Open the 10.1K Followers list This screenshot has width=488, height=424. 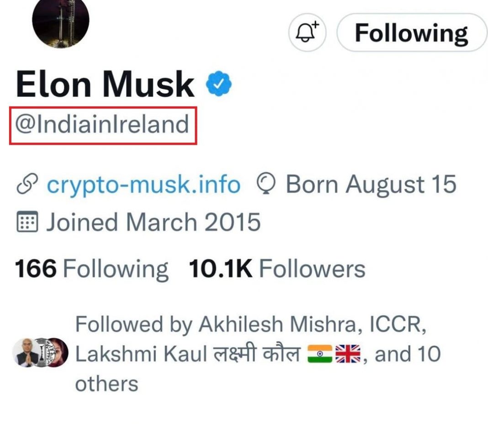point(277,269)
